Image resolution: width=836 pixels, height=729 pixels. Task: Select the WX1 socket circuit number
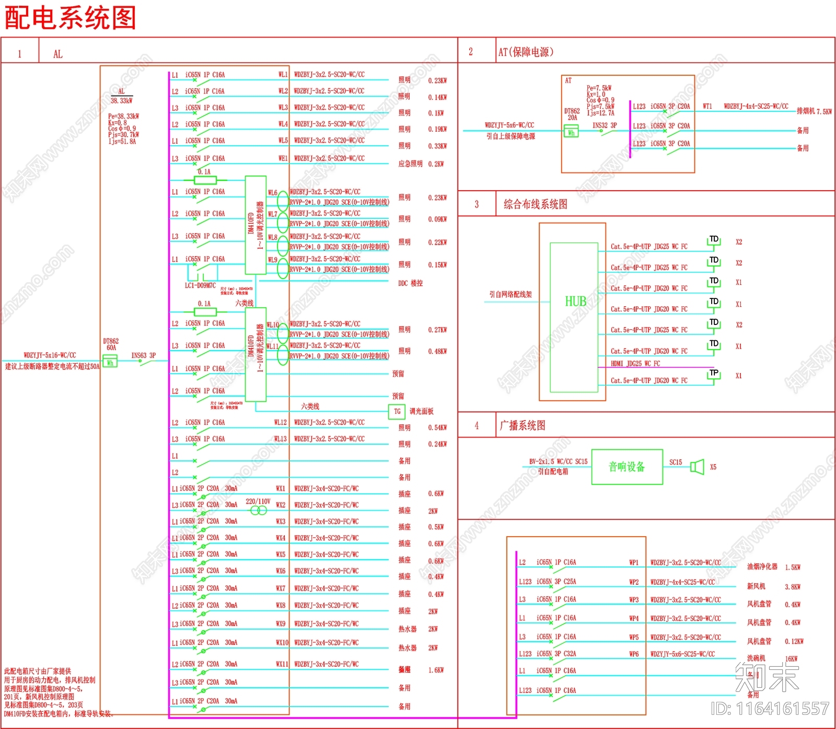(281, 489)
